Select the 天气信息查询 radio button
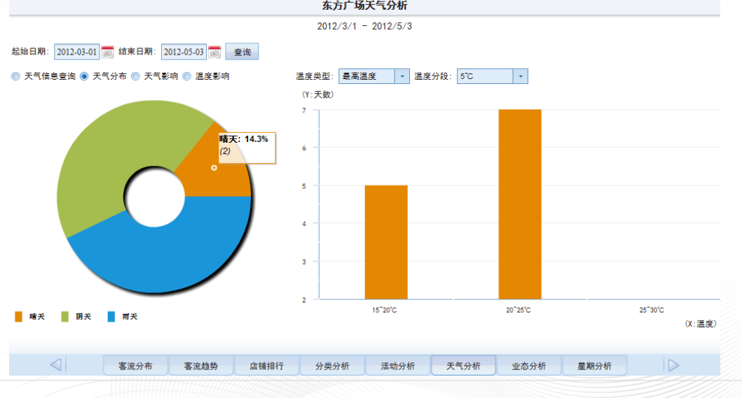Viewport: 742px width, 398px height. tap(16, 76)
